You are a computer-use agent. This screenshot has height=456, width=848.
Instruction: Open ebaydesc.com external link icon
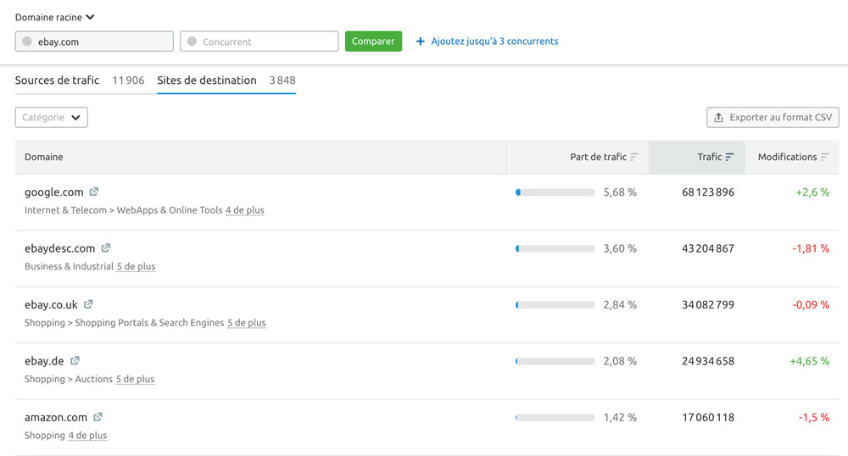point(105,248)
